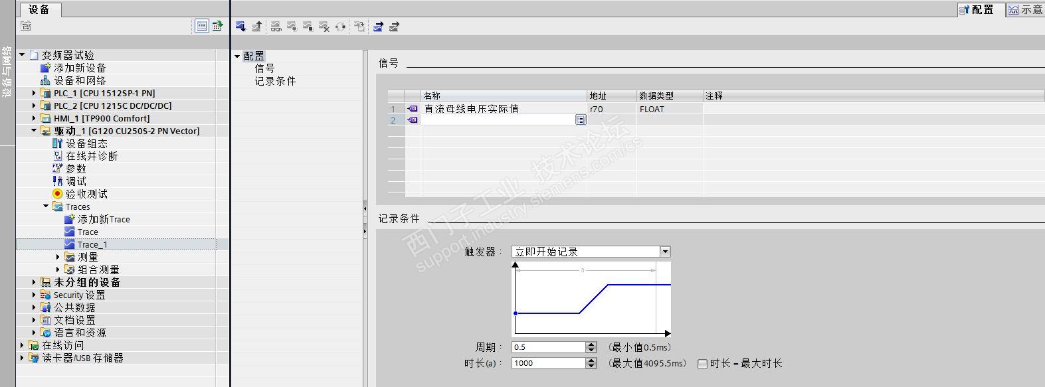The height and width of the screenshot is (387, 1045).
Task: Expand 在线访问 node
Action: (22, 345)
